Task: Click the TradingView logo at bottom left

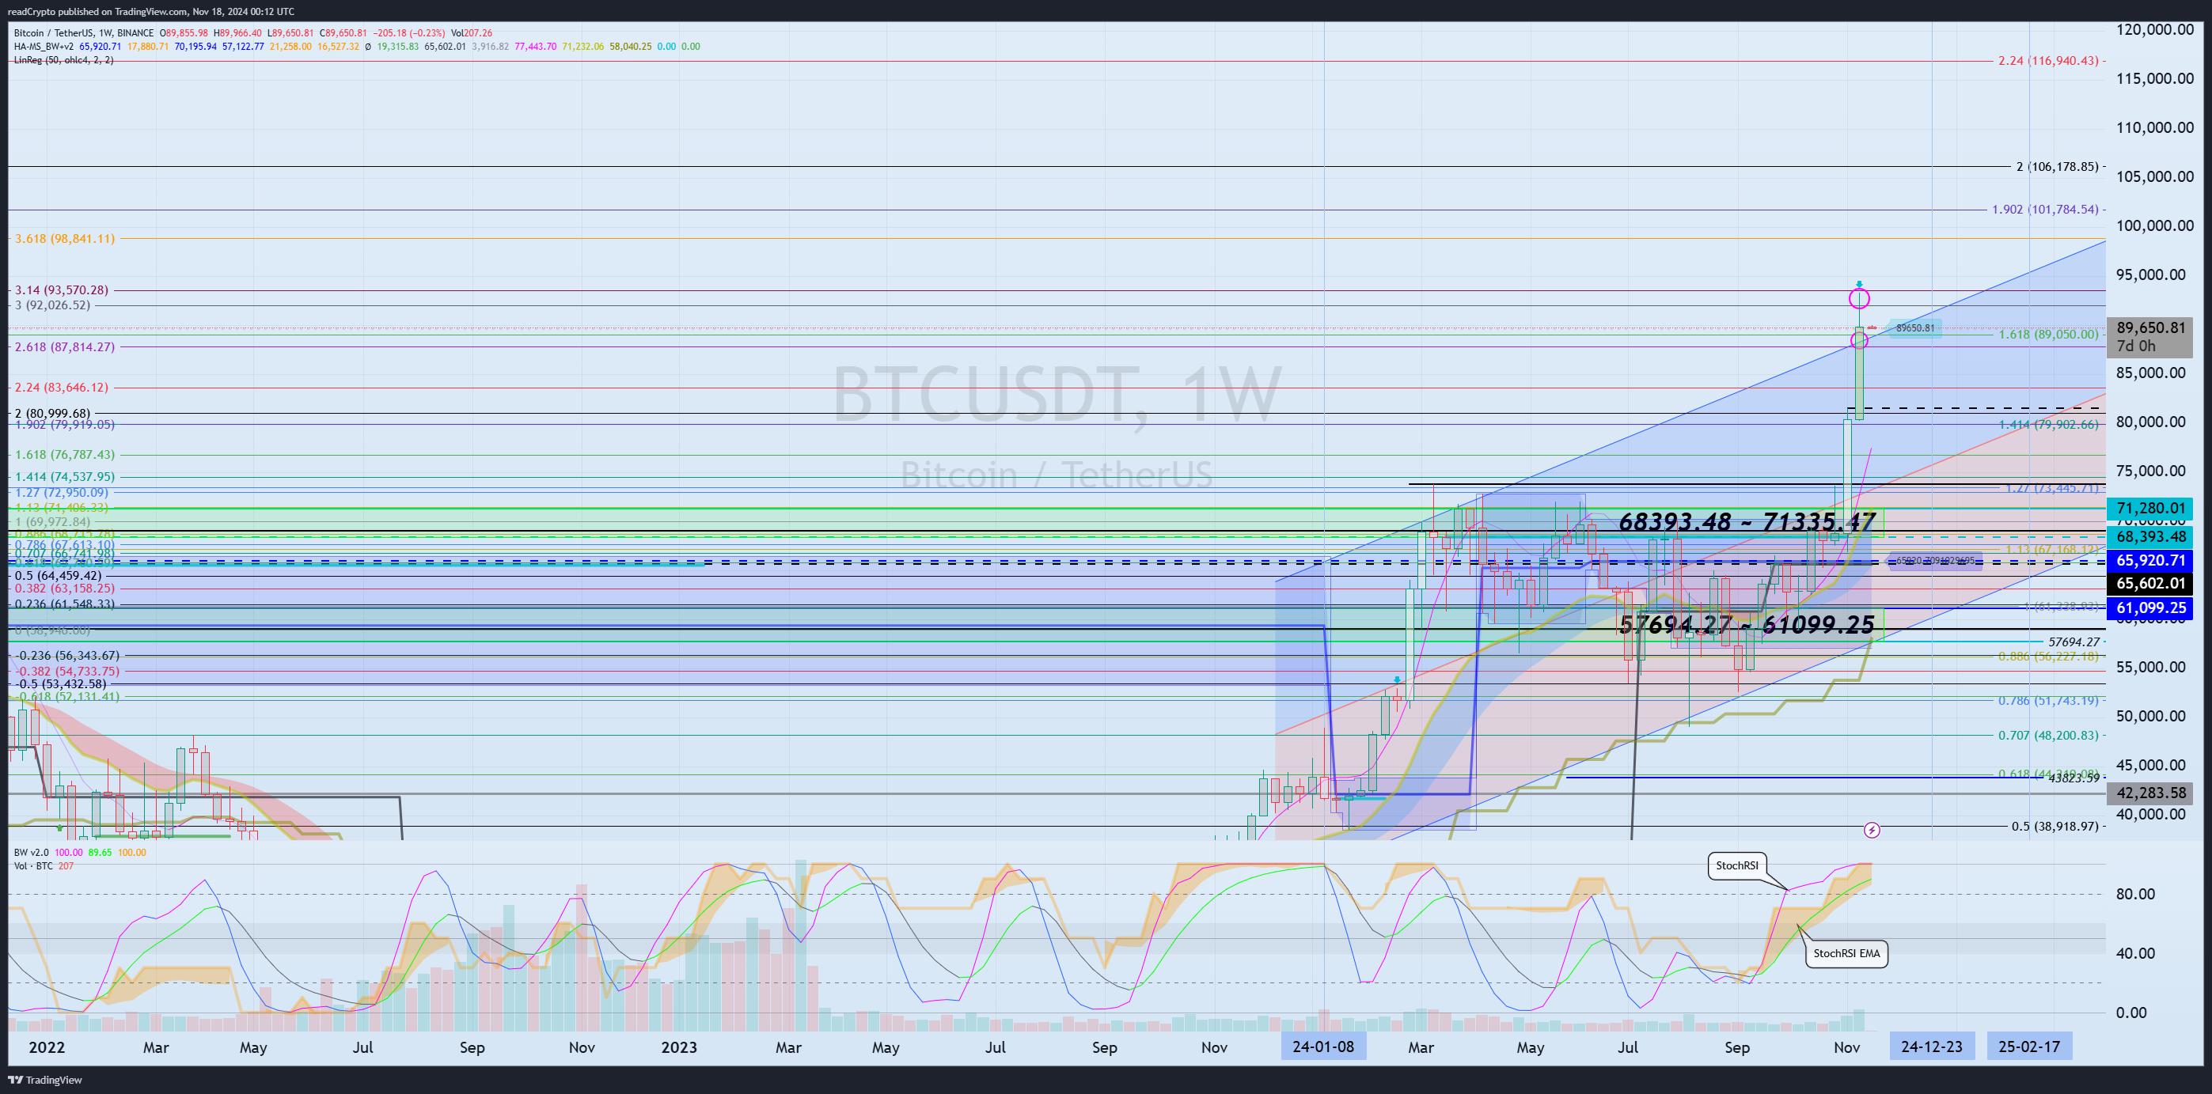Action: coord(44,1080)
